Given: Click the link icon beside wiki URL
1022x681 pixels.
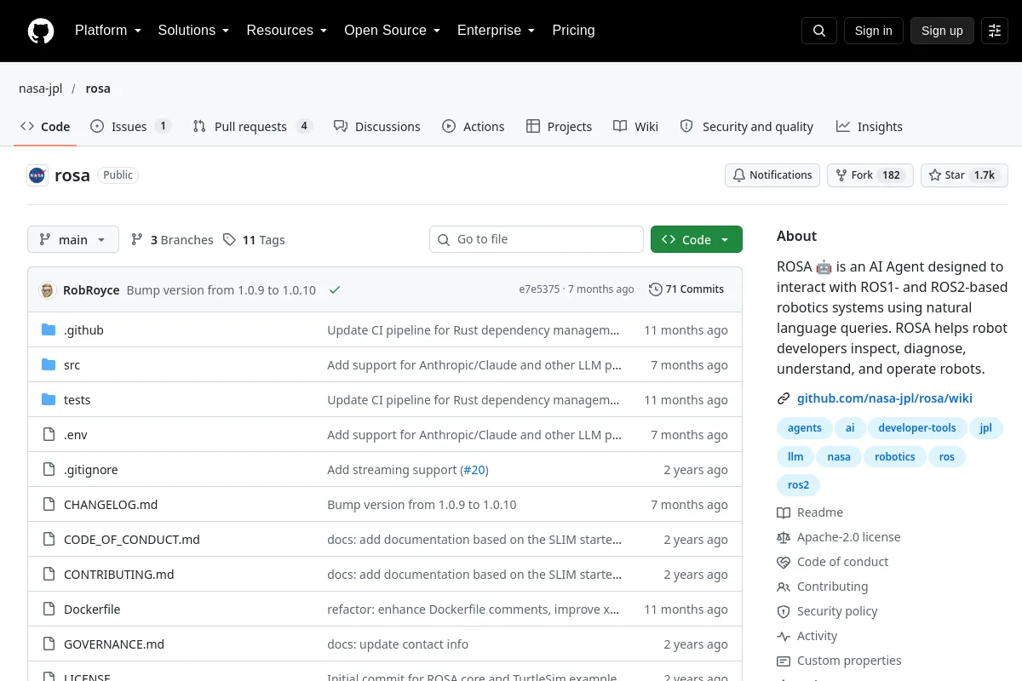Looking at the screenshot, I should click(784, 398).
